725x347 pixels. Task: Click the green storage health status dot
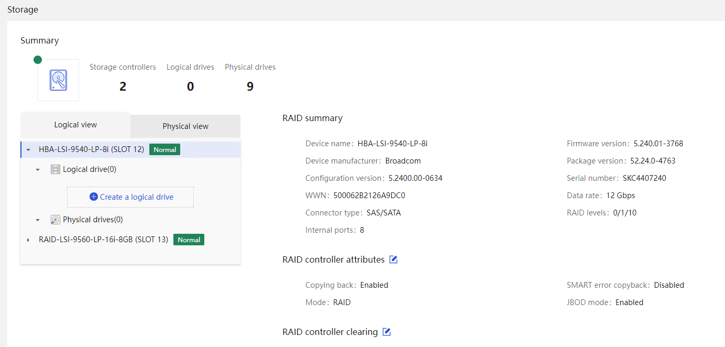pos(38,60)
